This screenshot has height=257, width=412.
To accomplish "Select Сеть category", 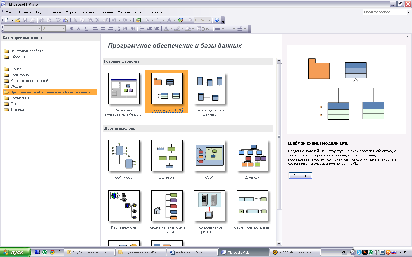I will [x=11, y=104].
